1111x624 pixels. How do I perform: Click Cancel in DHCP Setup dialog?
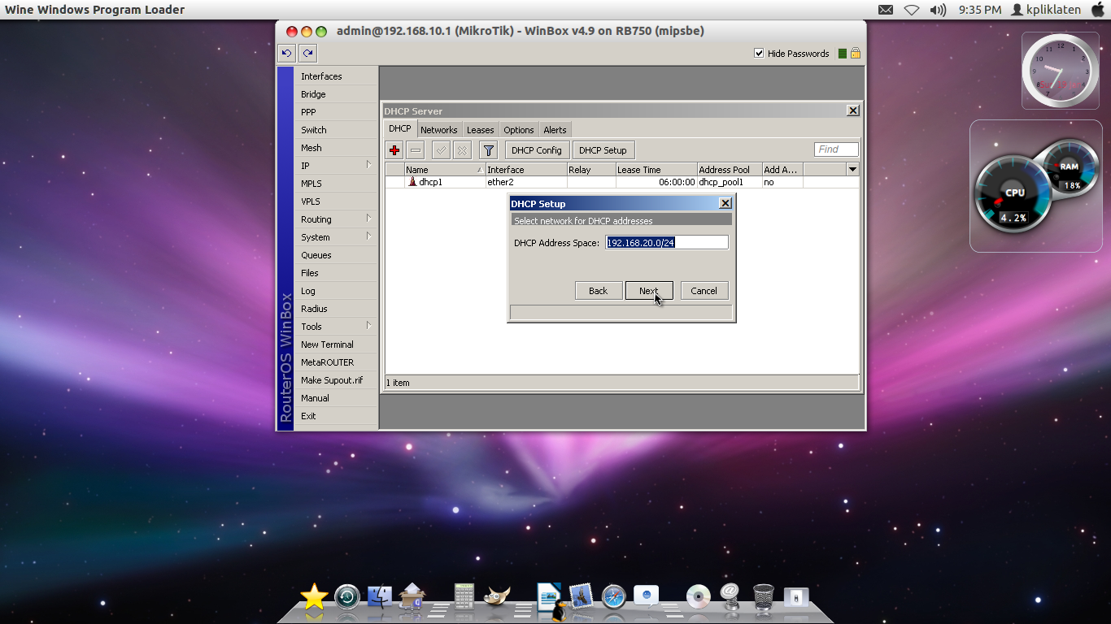[x=704, y=291]
